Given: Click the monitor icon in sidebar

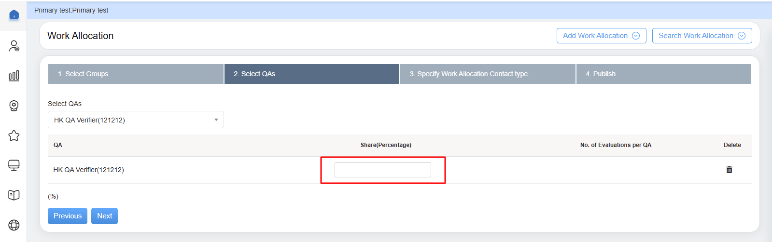Looking at the screenshot, I should coord(14,165).
